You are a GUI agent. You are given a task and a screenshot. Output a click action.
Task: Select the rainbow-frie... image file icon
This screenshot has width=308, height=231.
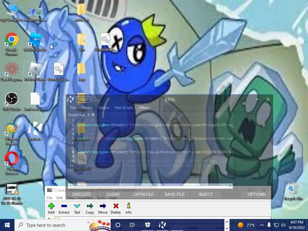coord(35,14)
